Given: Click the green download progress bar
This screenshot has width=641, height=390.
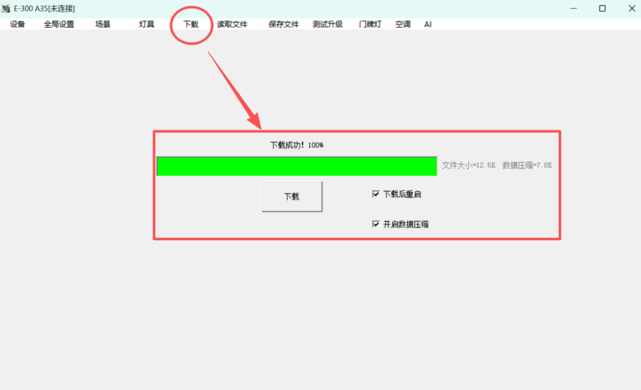Looking at the screenshot, I should point(297,166).
